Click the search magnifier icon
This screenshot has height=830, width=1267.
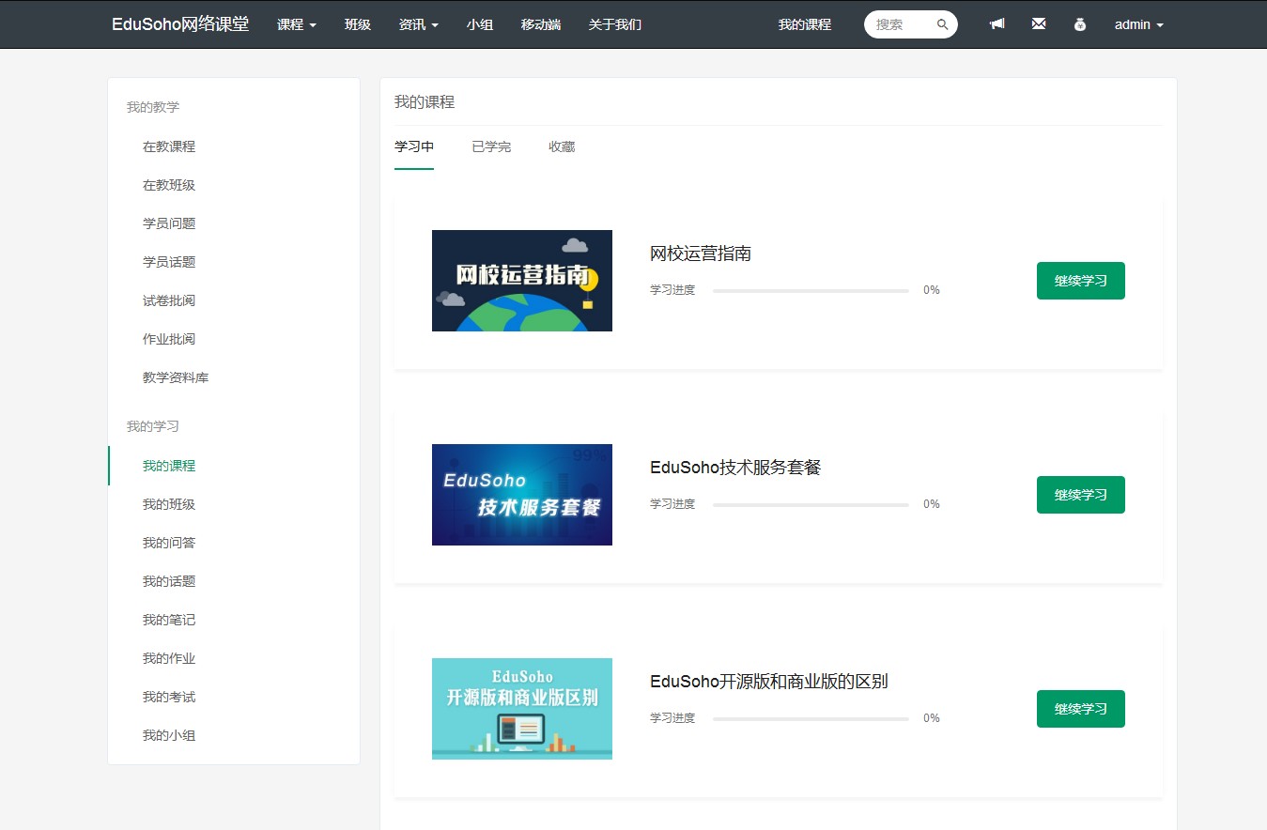[x=942, y=25]
